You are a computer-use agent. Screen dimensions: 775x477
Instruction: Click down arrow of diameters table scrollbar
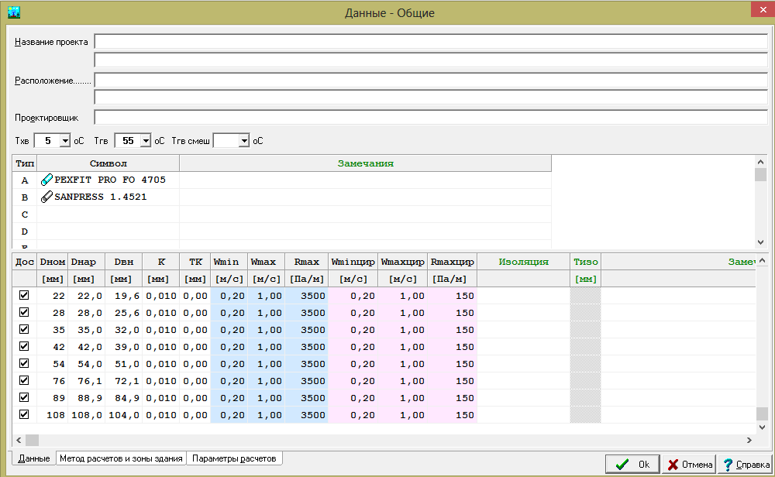pos(762,427)
